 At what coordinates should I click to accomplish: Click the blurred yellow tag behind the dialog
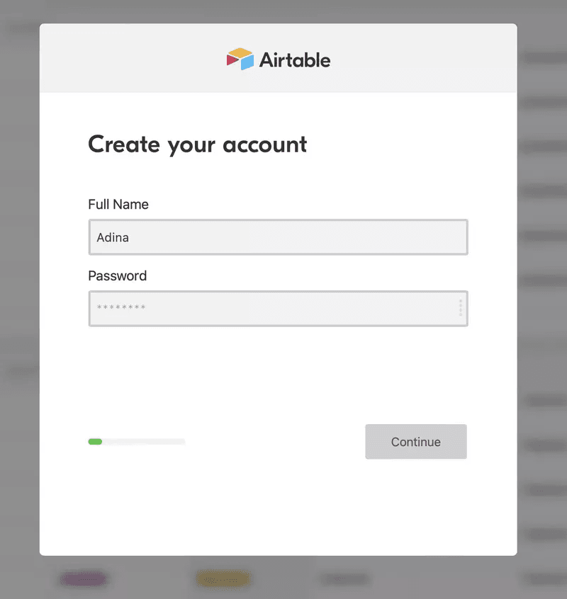[223, 579]
